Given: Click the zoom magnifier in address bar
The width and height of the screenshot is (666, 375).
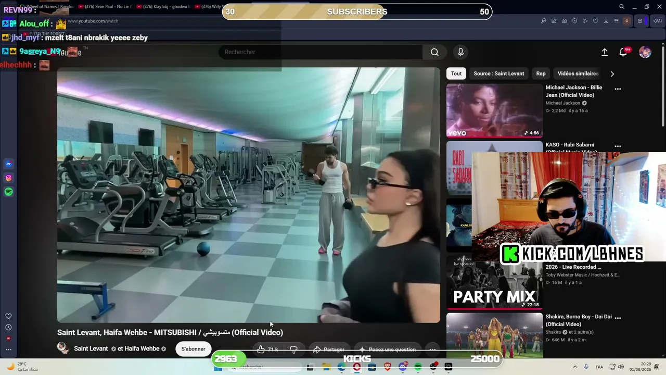Looking at the screenshot, I should (544, 21).
